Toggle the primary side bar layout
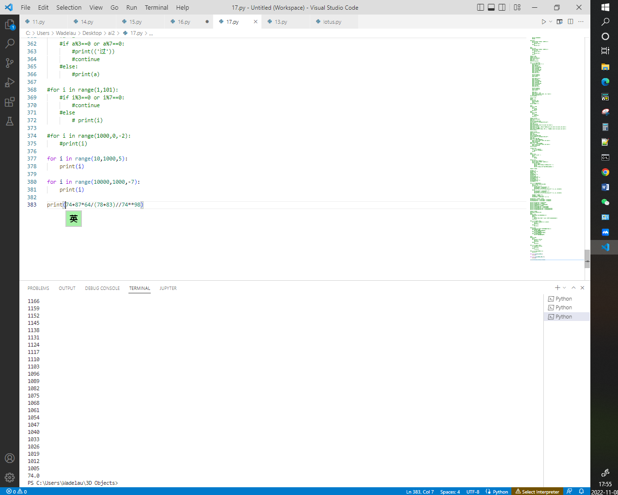 click(x=480, y=7)
